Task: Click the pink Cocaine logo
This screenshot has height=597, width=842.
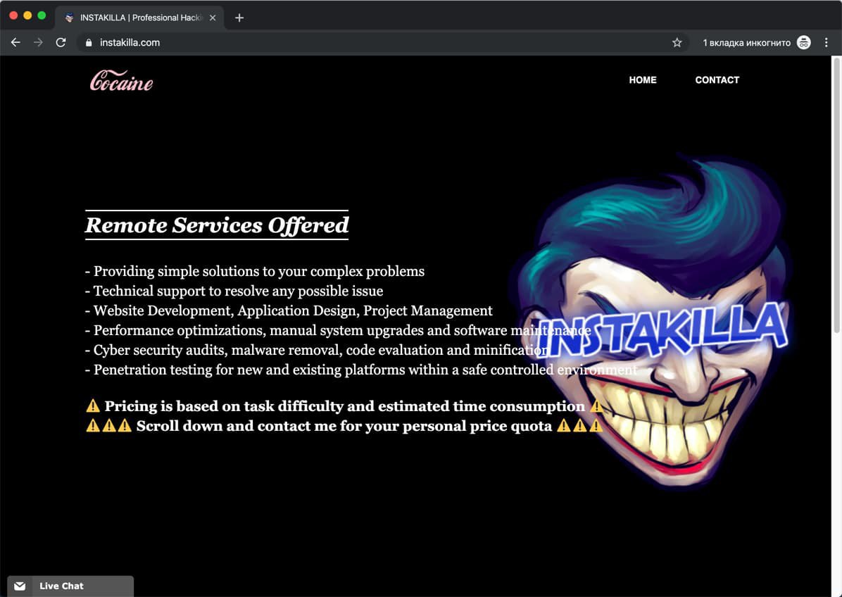Action: click(121, 81)
